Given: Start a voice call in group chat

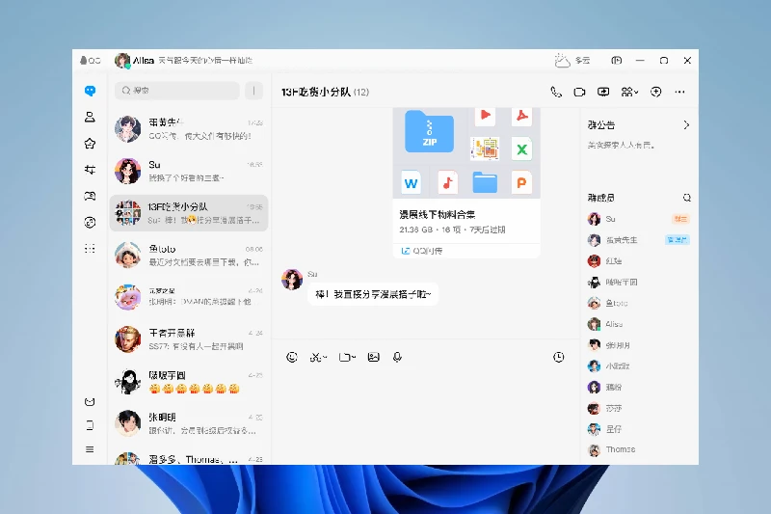Looking at the screenshot, I should coord(556,92).
